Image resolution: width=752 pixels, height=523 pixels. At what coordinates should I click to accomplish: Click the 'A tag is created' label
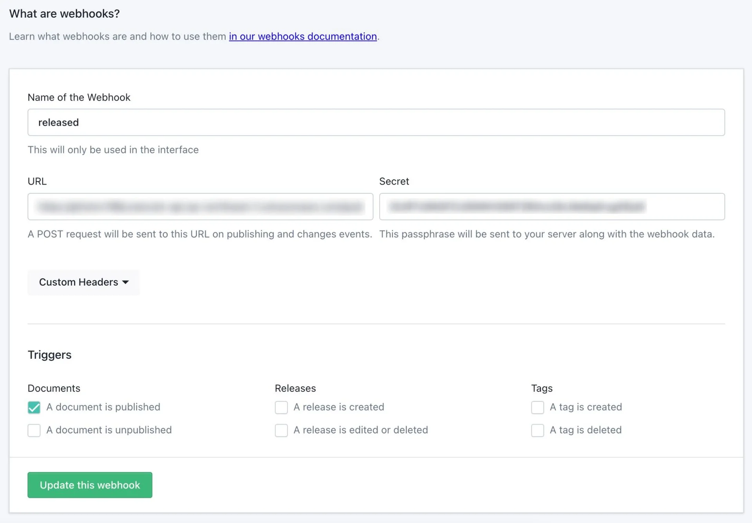(x=586, y=407)
